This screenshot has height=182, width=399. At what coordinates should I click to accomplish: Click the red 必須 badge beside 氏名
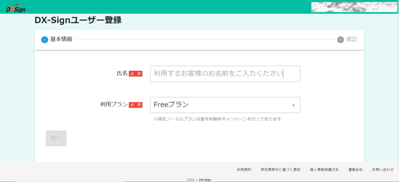click(x=136, y=73)
